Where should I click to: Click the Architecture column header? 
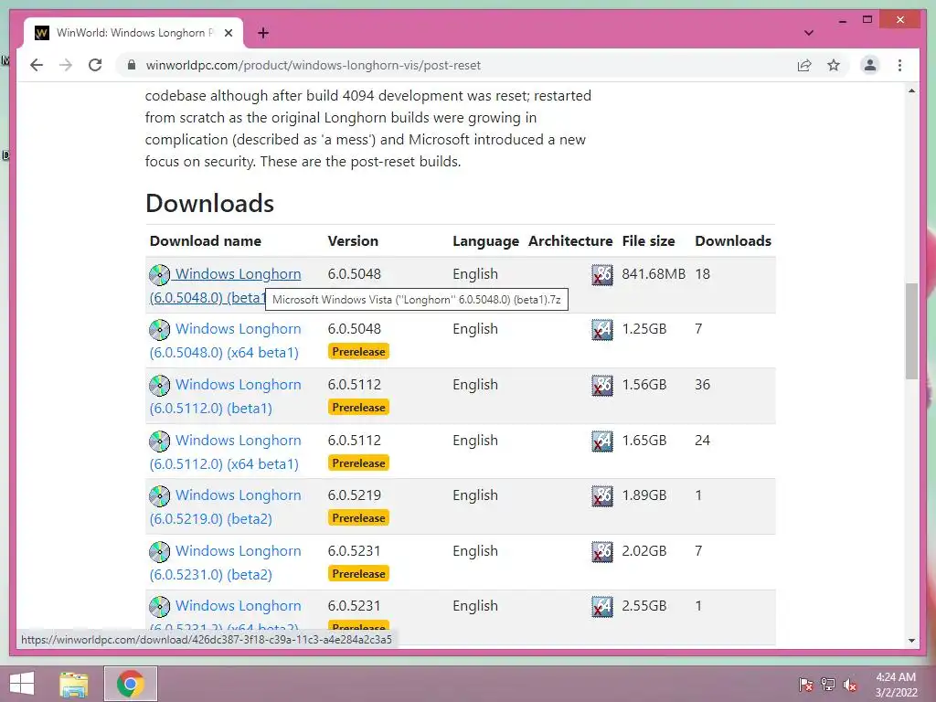[570, 241]
